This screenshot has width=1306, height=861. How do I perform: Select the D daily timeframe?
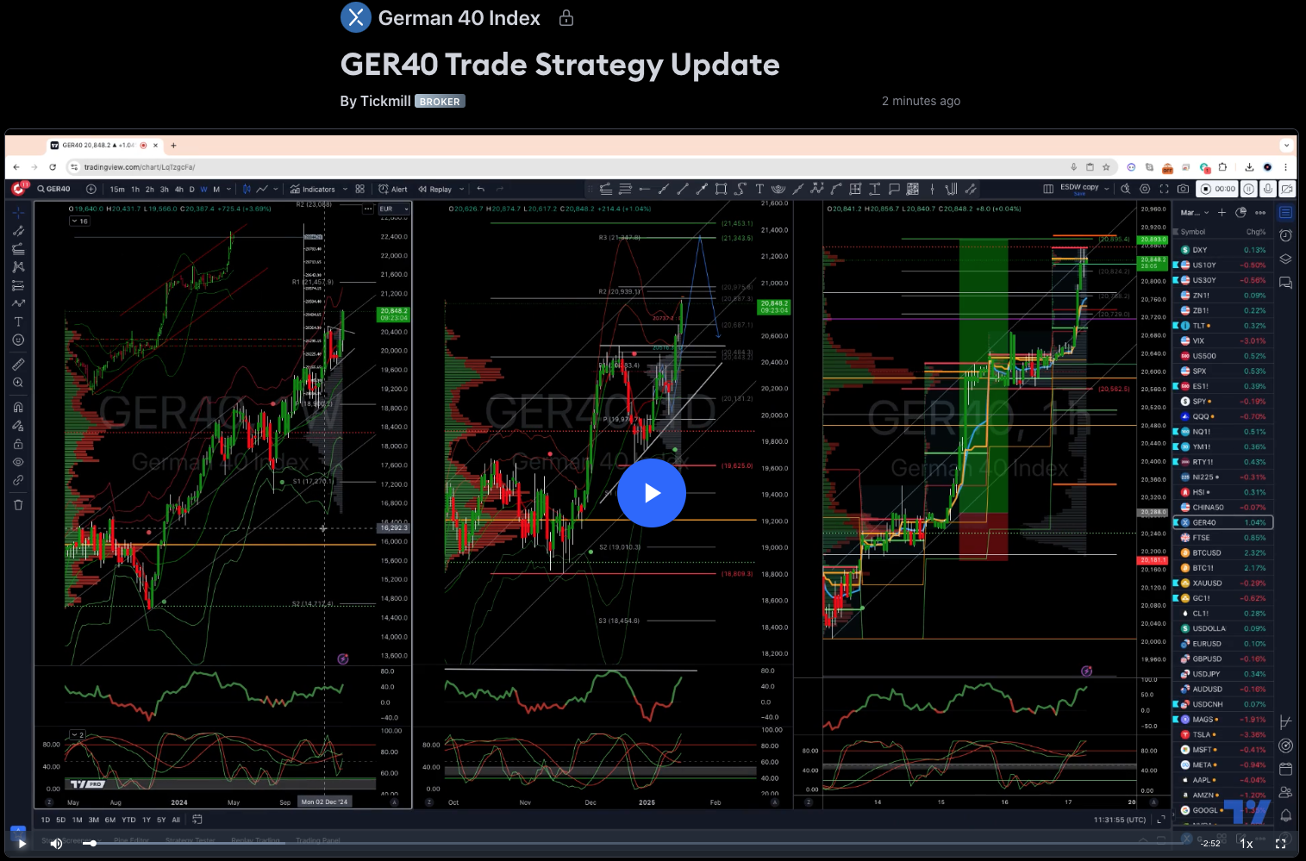pos(191,189)
